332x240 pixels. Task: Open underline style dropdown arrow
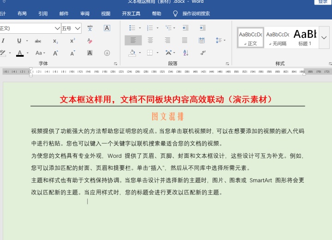tap(27, 41)
